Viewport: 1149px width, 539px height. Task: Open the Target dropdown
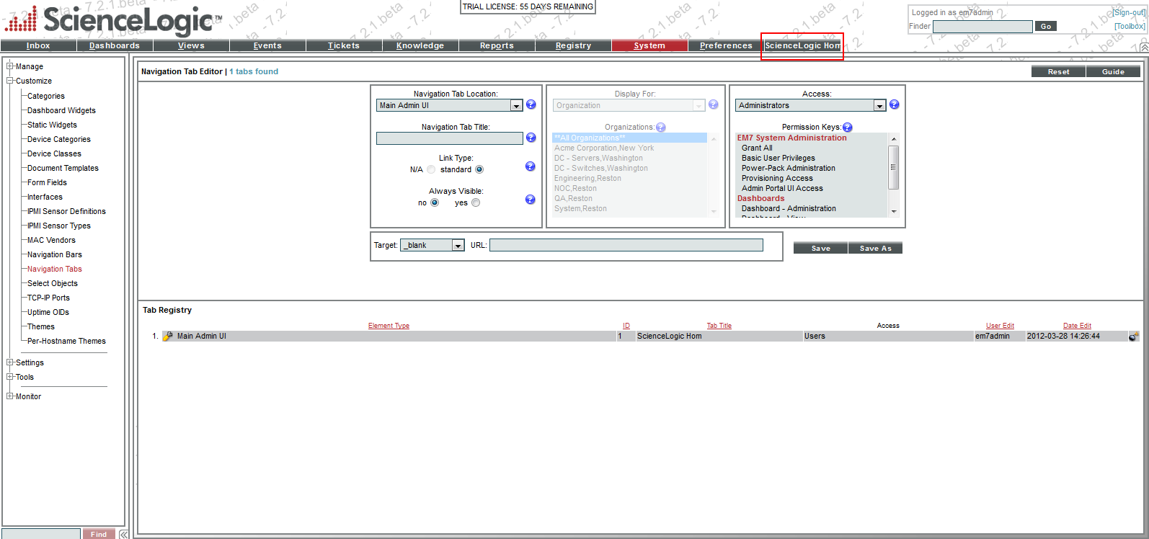[x=432, y=245]
